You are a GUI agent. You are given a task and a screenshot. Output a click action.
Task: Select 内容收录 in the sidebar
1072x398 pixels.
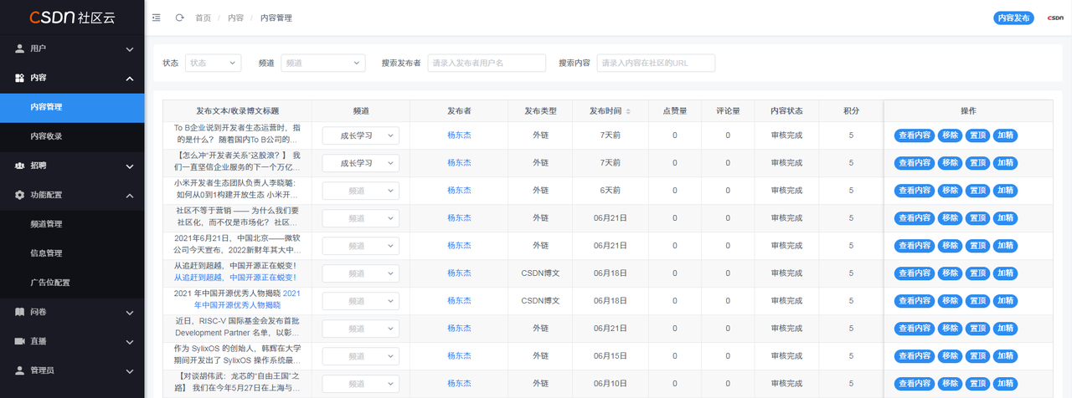(46, 136)
